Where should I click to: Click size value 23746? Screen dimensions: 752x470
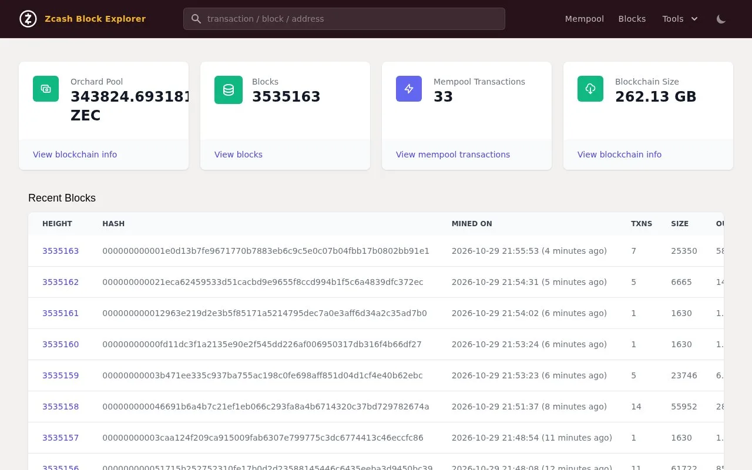pos(684,375)
